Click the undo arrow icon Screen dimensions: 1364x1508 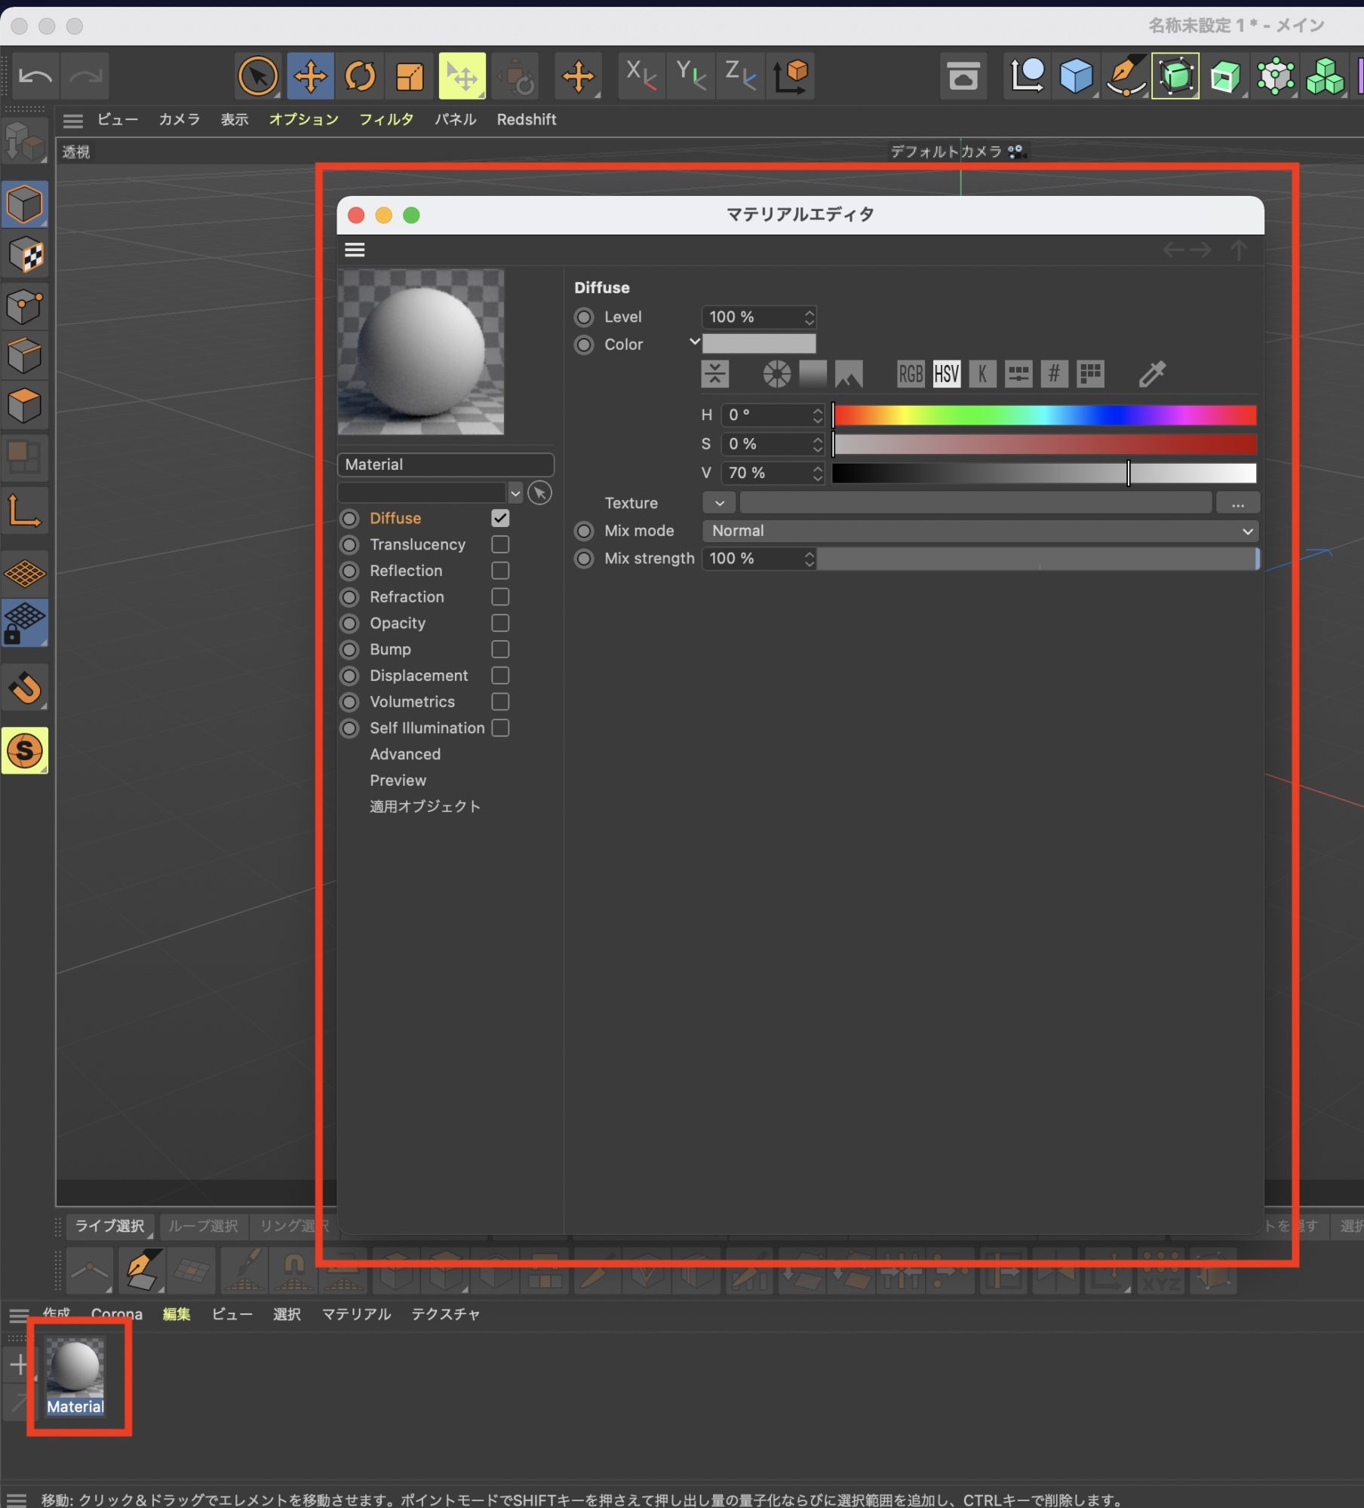[x=35, y=76]
